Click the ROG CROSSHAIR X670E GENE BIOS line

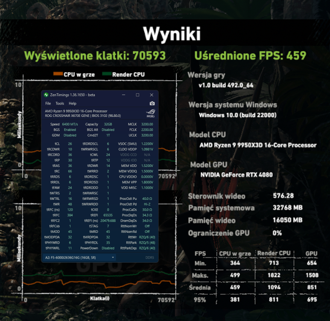point(83,116)
